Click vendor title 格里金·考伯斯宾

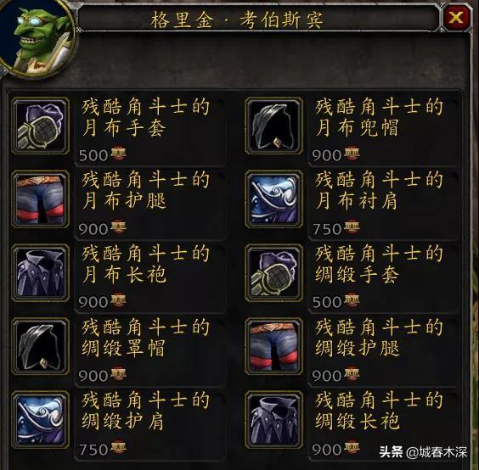(x=237, y=20)
